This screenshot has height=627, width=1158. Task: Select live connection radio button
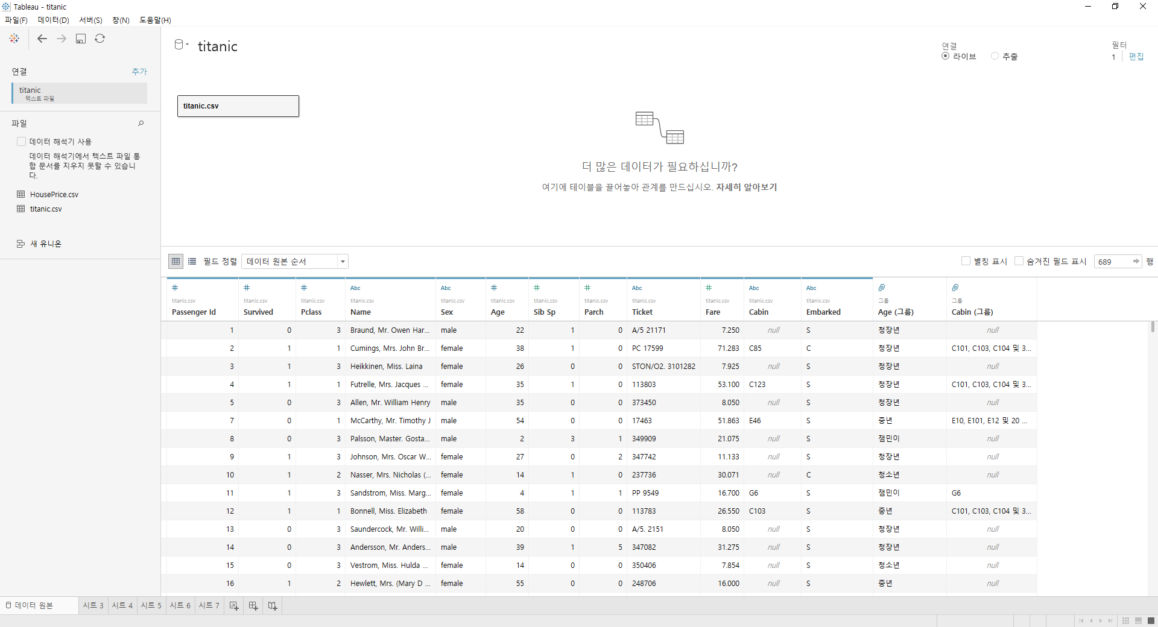click(945, 56)
